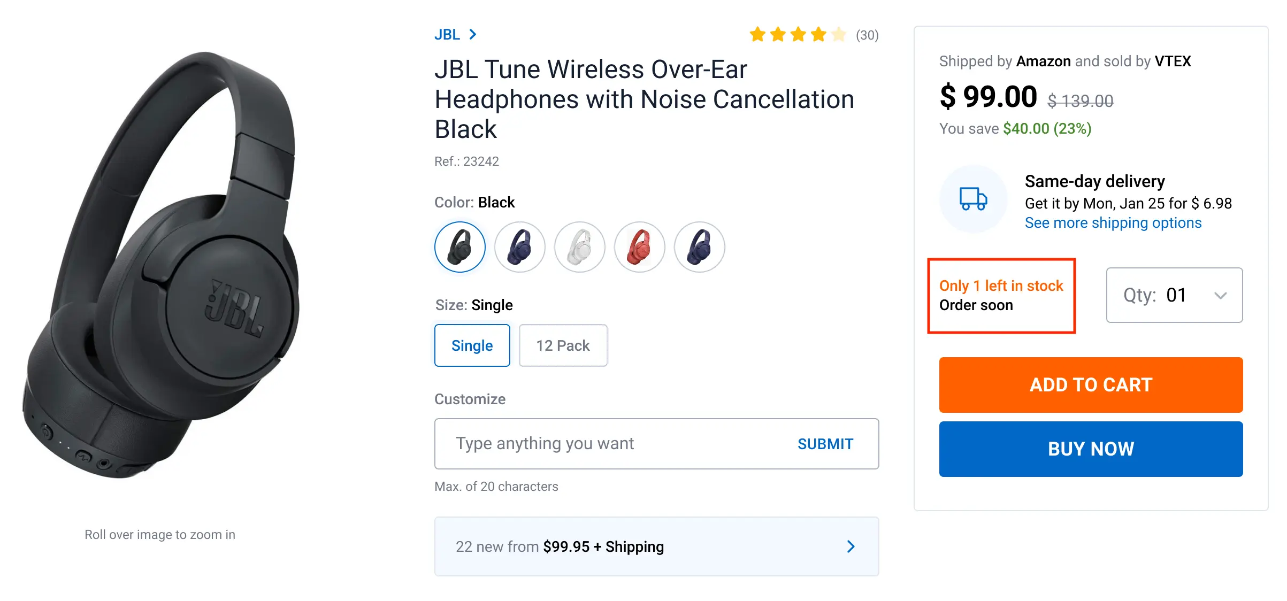This screenshot has width=1287, height=601.
Task: Click the star rating icons
Action: pyautogui.click(x=798, y=35)
